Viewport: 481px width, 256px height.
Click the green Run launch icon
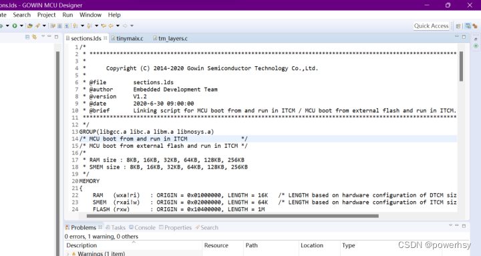[x=15, y=26]
